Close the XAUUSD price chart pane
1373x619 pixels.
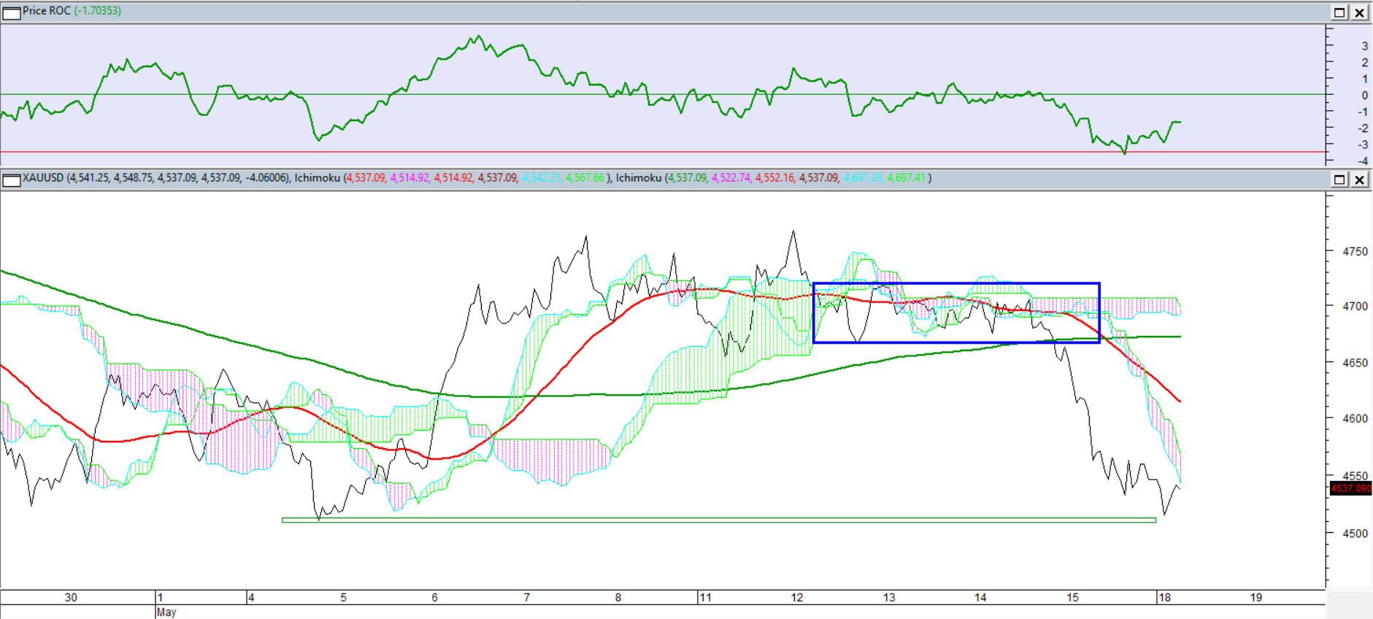tap(1359, 180)
